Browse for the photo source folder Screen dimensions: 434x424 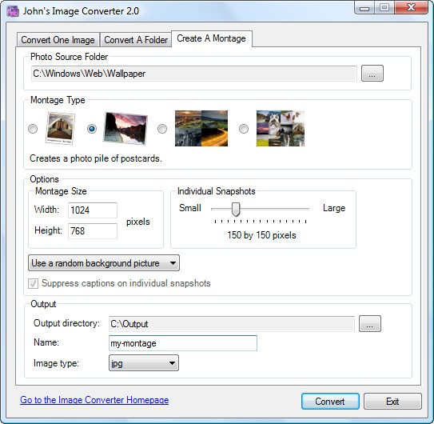(372, 74)
